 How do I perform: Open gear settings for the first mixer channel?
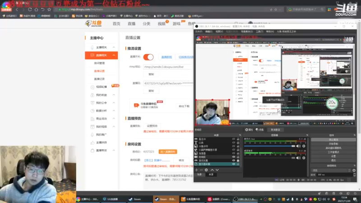(304, 146)
